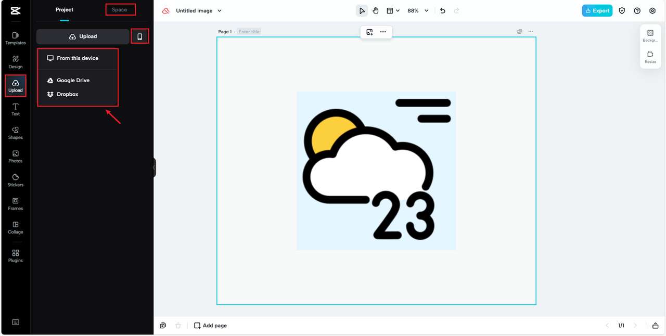Click Add page button
This screenshot has height=336, width=666.
210,326
